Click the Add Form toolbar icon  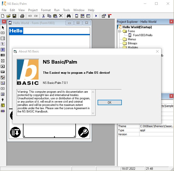pos(77,16)
